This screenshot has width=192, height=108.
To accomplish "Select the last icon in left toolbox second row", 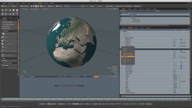I will (17, 14).
